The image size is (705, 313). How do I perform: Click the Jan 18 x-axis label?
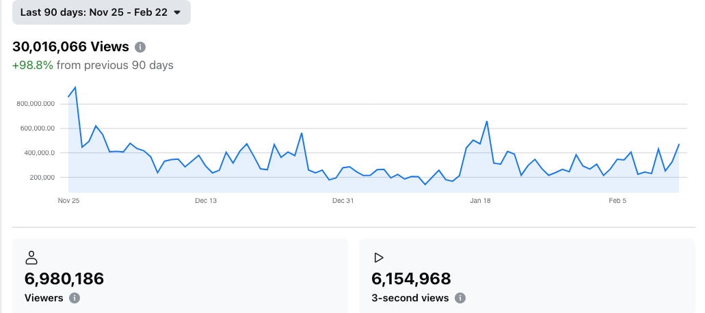(480, 201)
